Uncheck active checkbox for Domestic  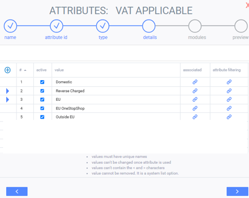[42, 82]
